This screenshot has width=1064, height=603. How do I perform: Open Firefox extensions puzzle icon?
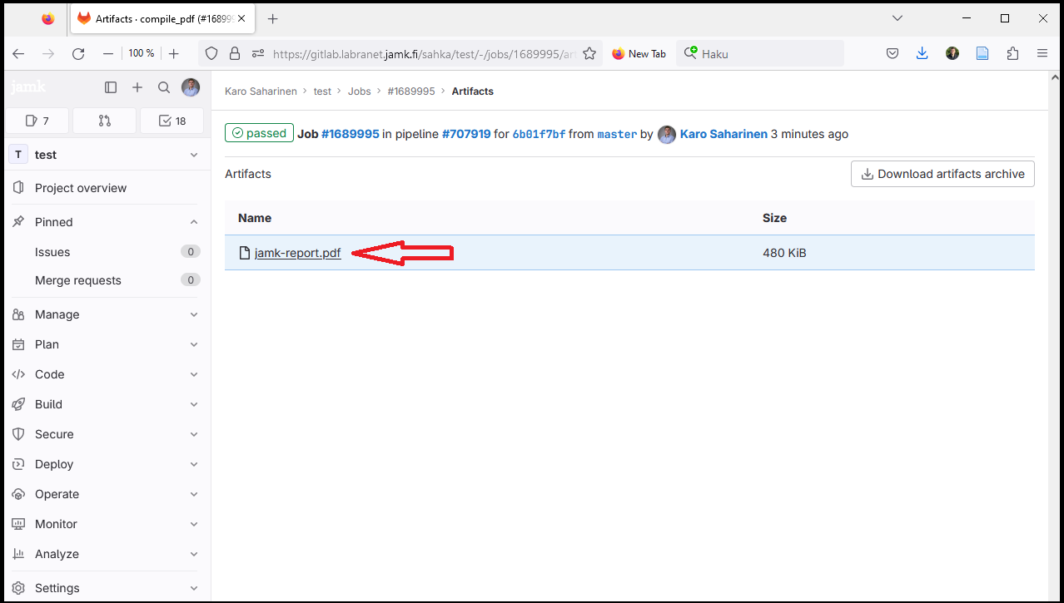pyautogui.click(x=1012, y=53)
